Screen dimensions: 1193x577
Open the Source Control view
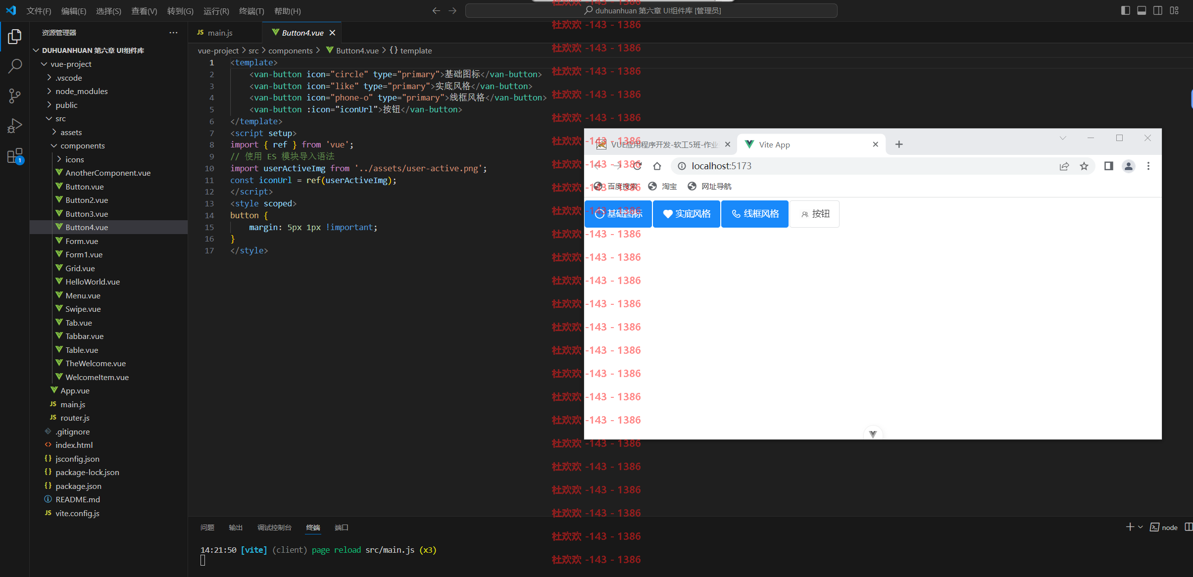click(15, 96)
